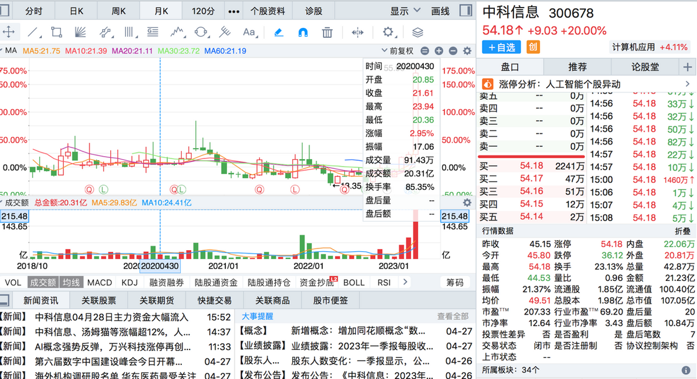Open the 论股堂 tab
This screenshot has height=379, width=697.
click(x=645, y=67)
